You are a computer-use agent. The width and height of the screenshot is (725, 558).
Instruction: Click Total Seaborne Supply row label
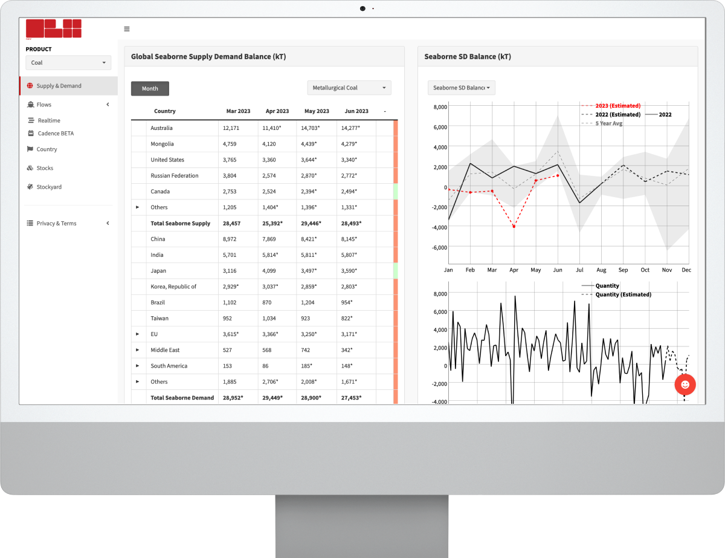click(x=181, y=223)
